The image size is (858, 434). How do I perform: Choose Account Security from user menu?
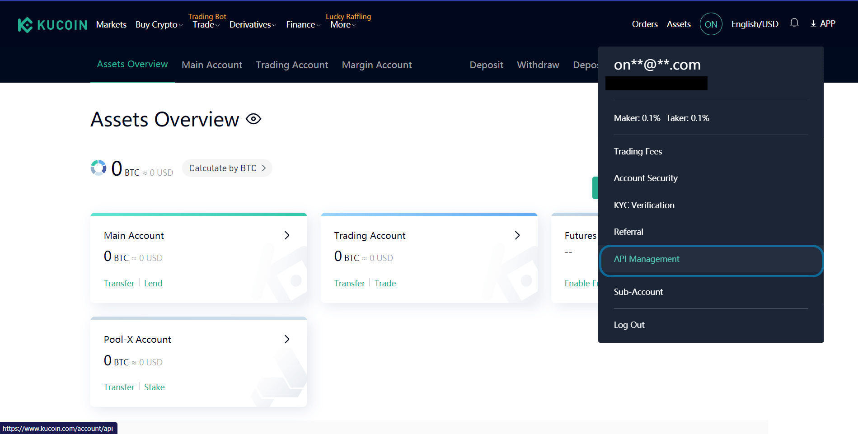(645, 178)
